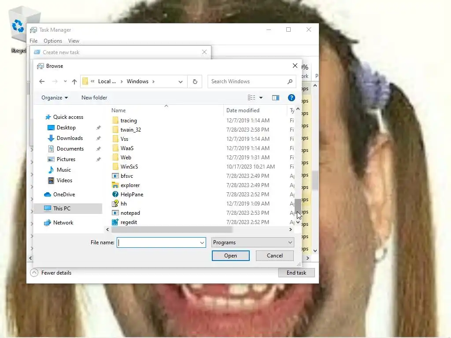Go back using the Browse dialog back arrow
451x338 pixels.
point(42,81)
